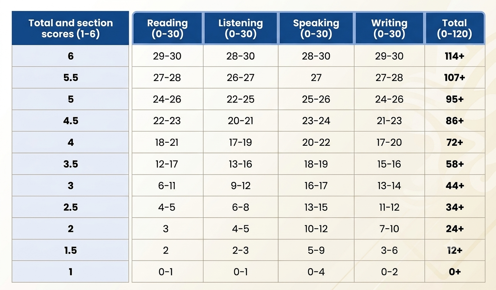Click the Speaking (0-30) header cell
This screenshot has height=290, width=496.
point(316,28)
